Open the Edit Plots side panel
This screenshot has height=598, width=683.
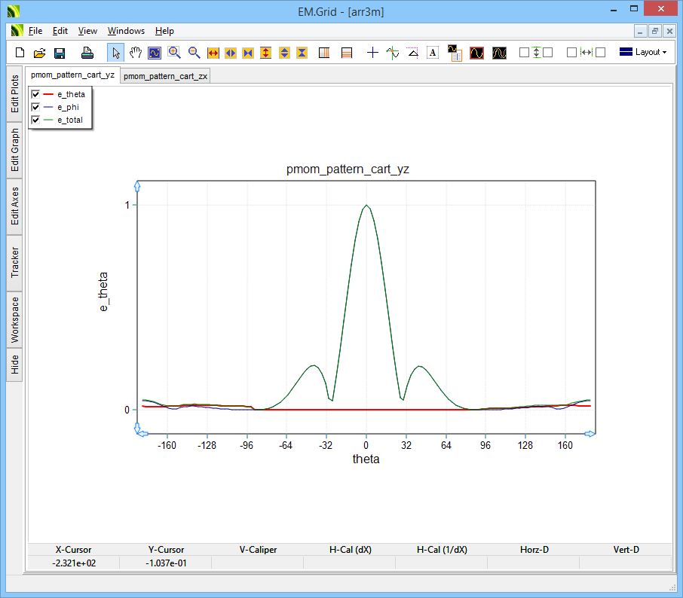[15, 94]
